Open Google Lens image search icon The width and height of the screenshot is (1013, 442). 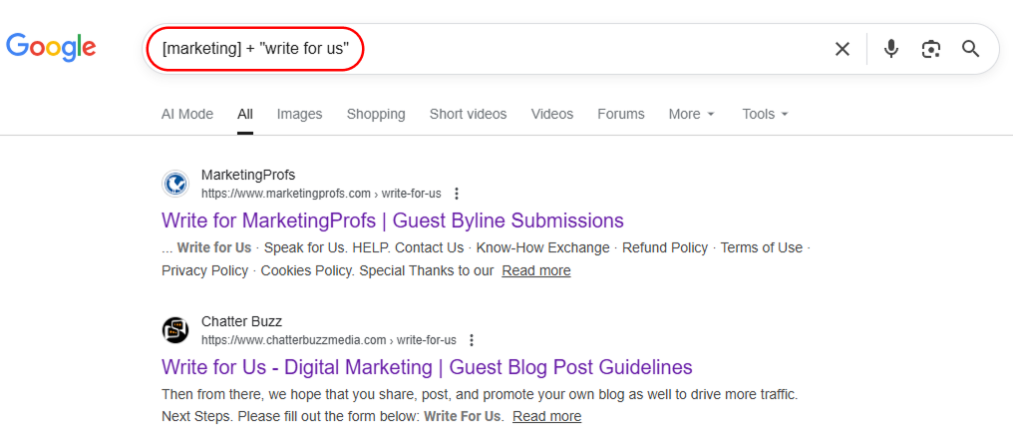click(x=931, y=49)
